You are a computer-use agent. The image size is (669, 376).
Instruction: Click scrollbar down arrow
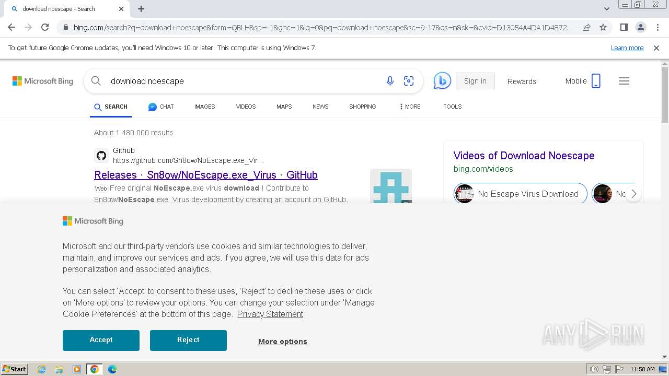[665, 357]
